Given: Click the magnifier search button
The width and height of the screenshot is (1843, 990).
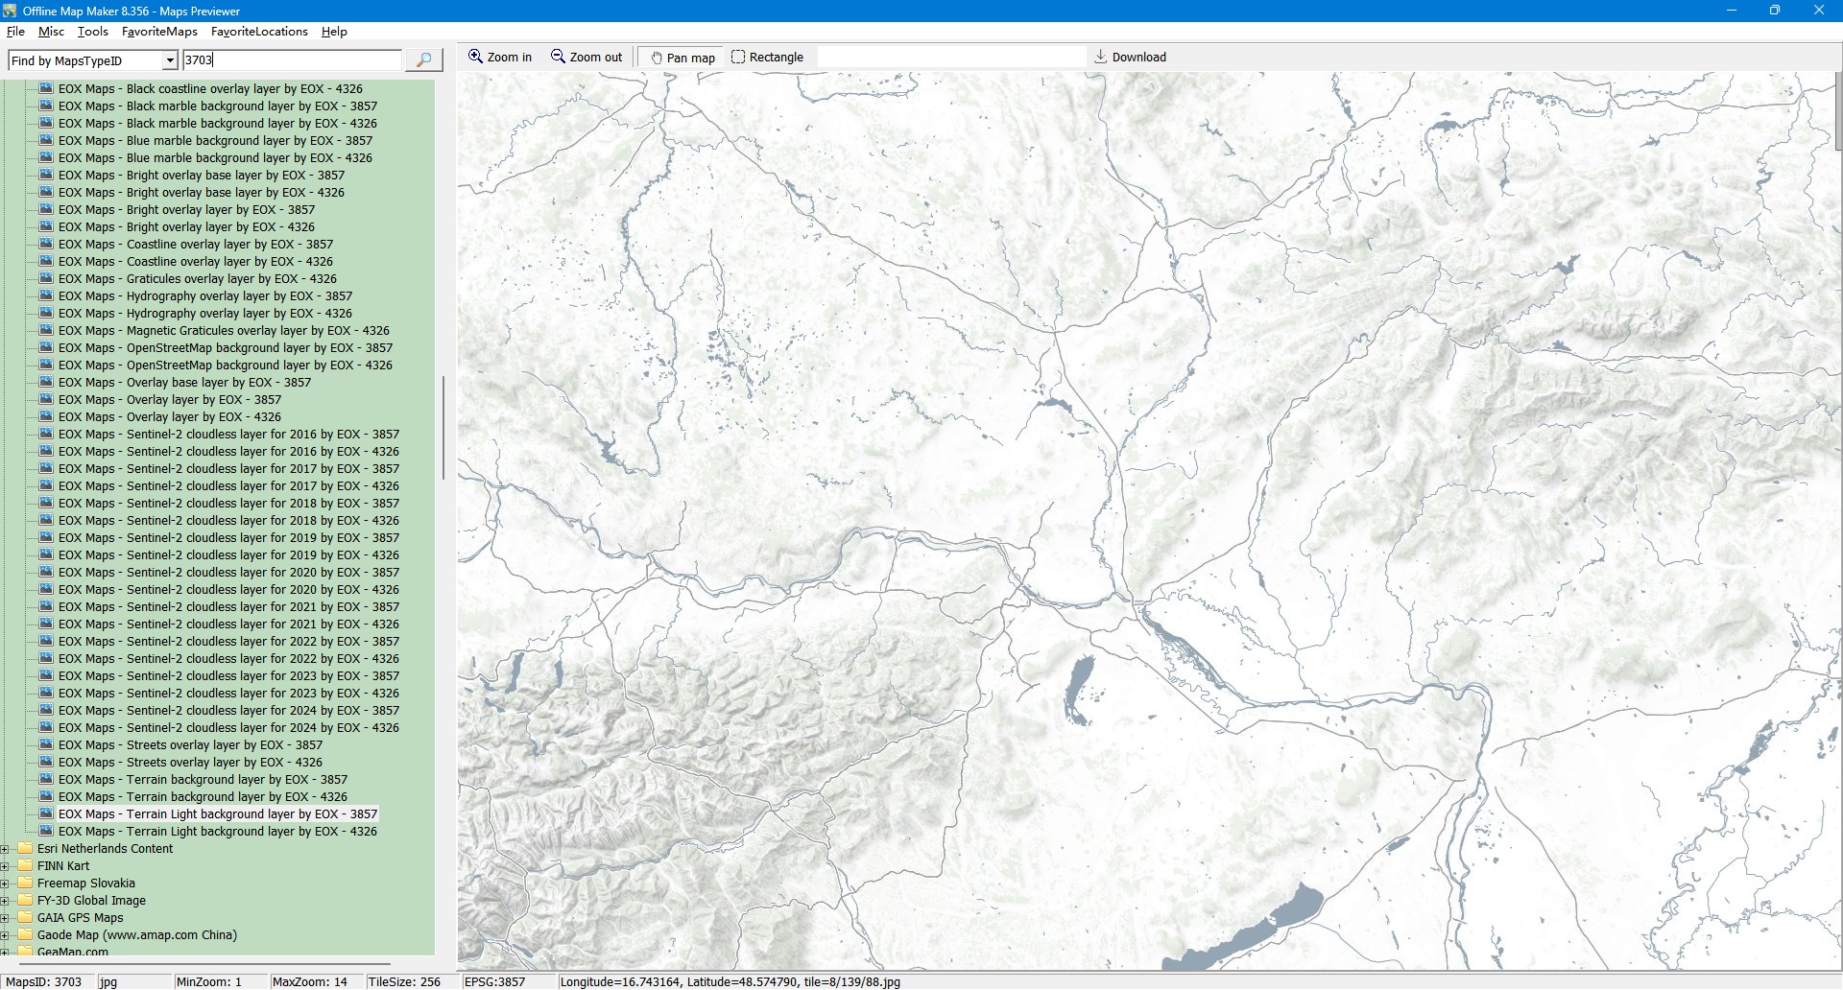Looking at the screenshot, I should pos(423,60).
